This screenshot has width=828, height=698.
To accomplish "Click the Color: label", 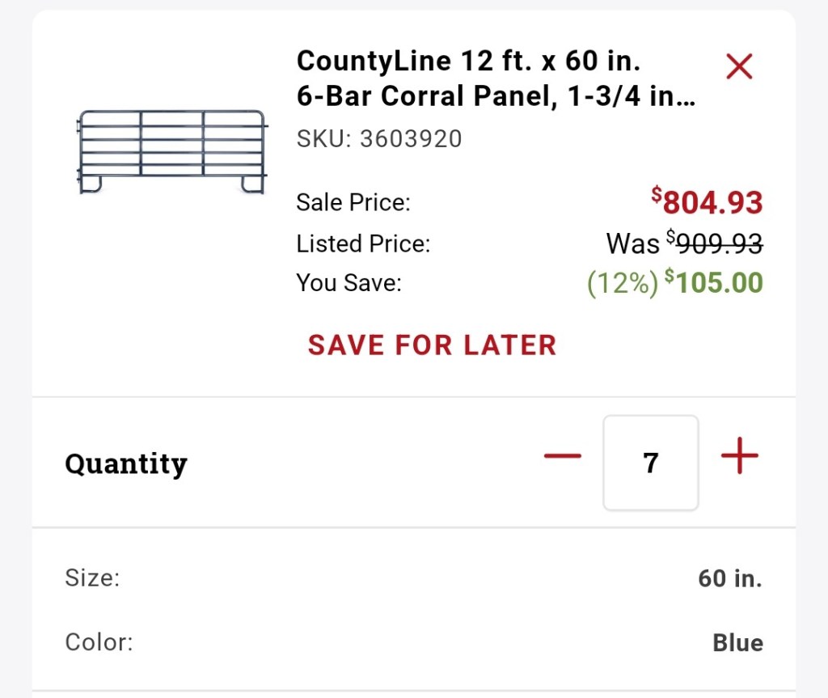I will coord(99,643).
